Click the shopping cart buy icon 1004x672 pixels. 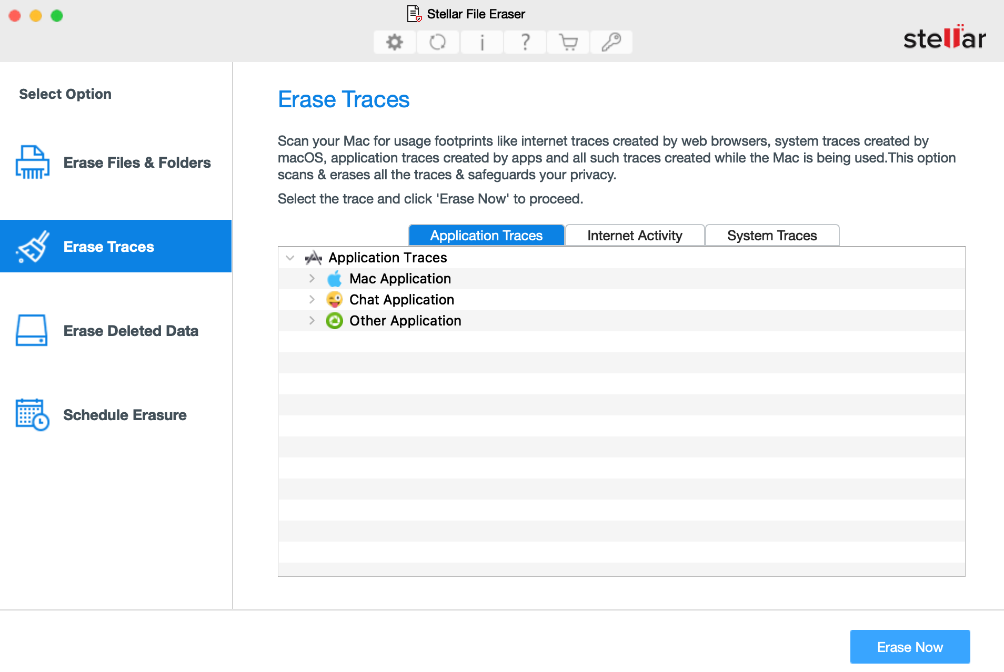(568, 42)
